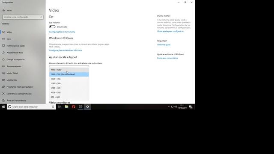The width and height of the screenshot is (274, 154).
Task: Open the Notificações e ações icon
Action: tap(3, 46)
